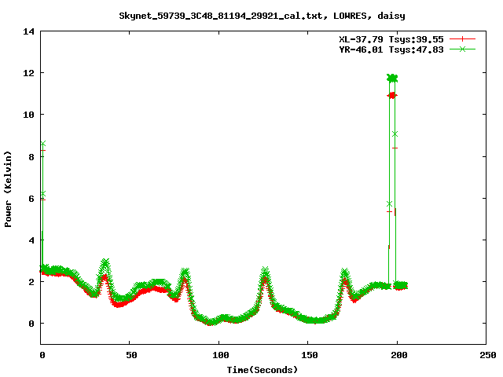Click the y-axis tick label 4

click(x=31, y=240)
